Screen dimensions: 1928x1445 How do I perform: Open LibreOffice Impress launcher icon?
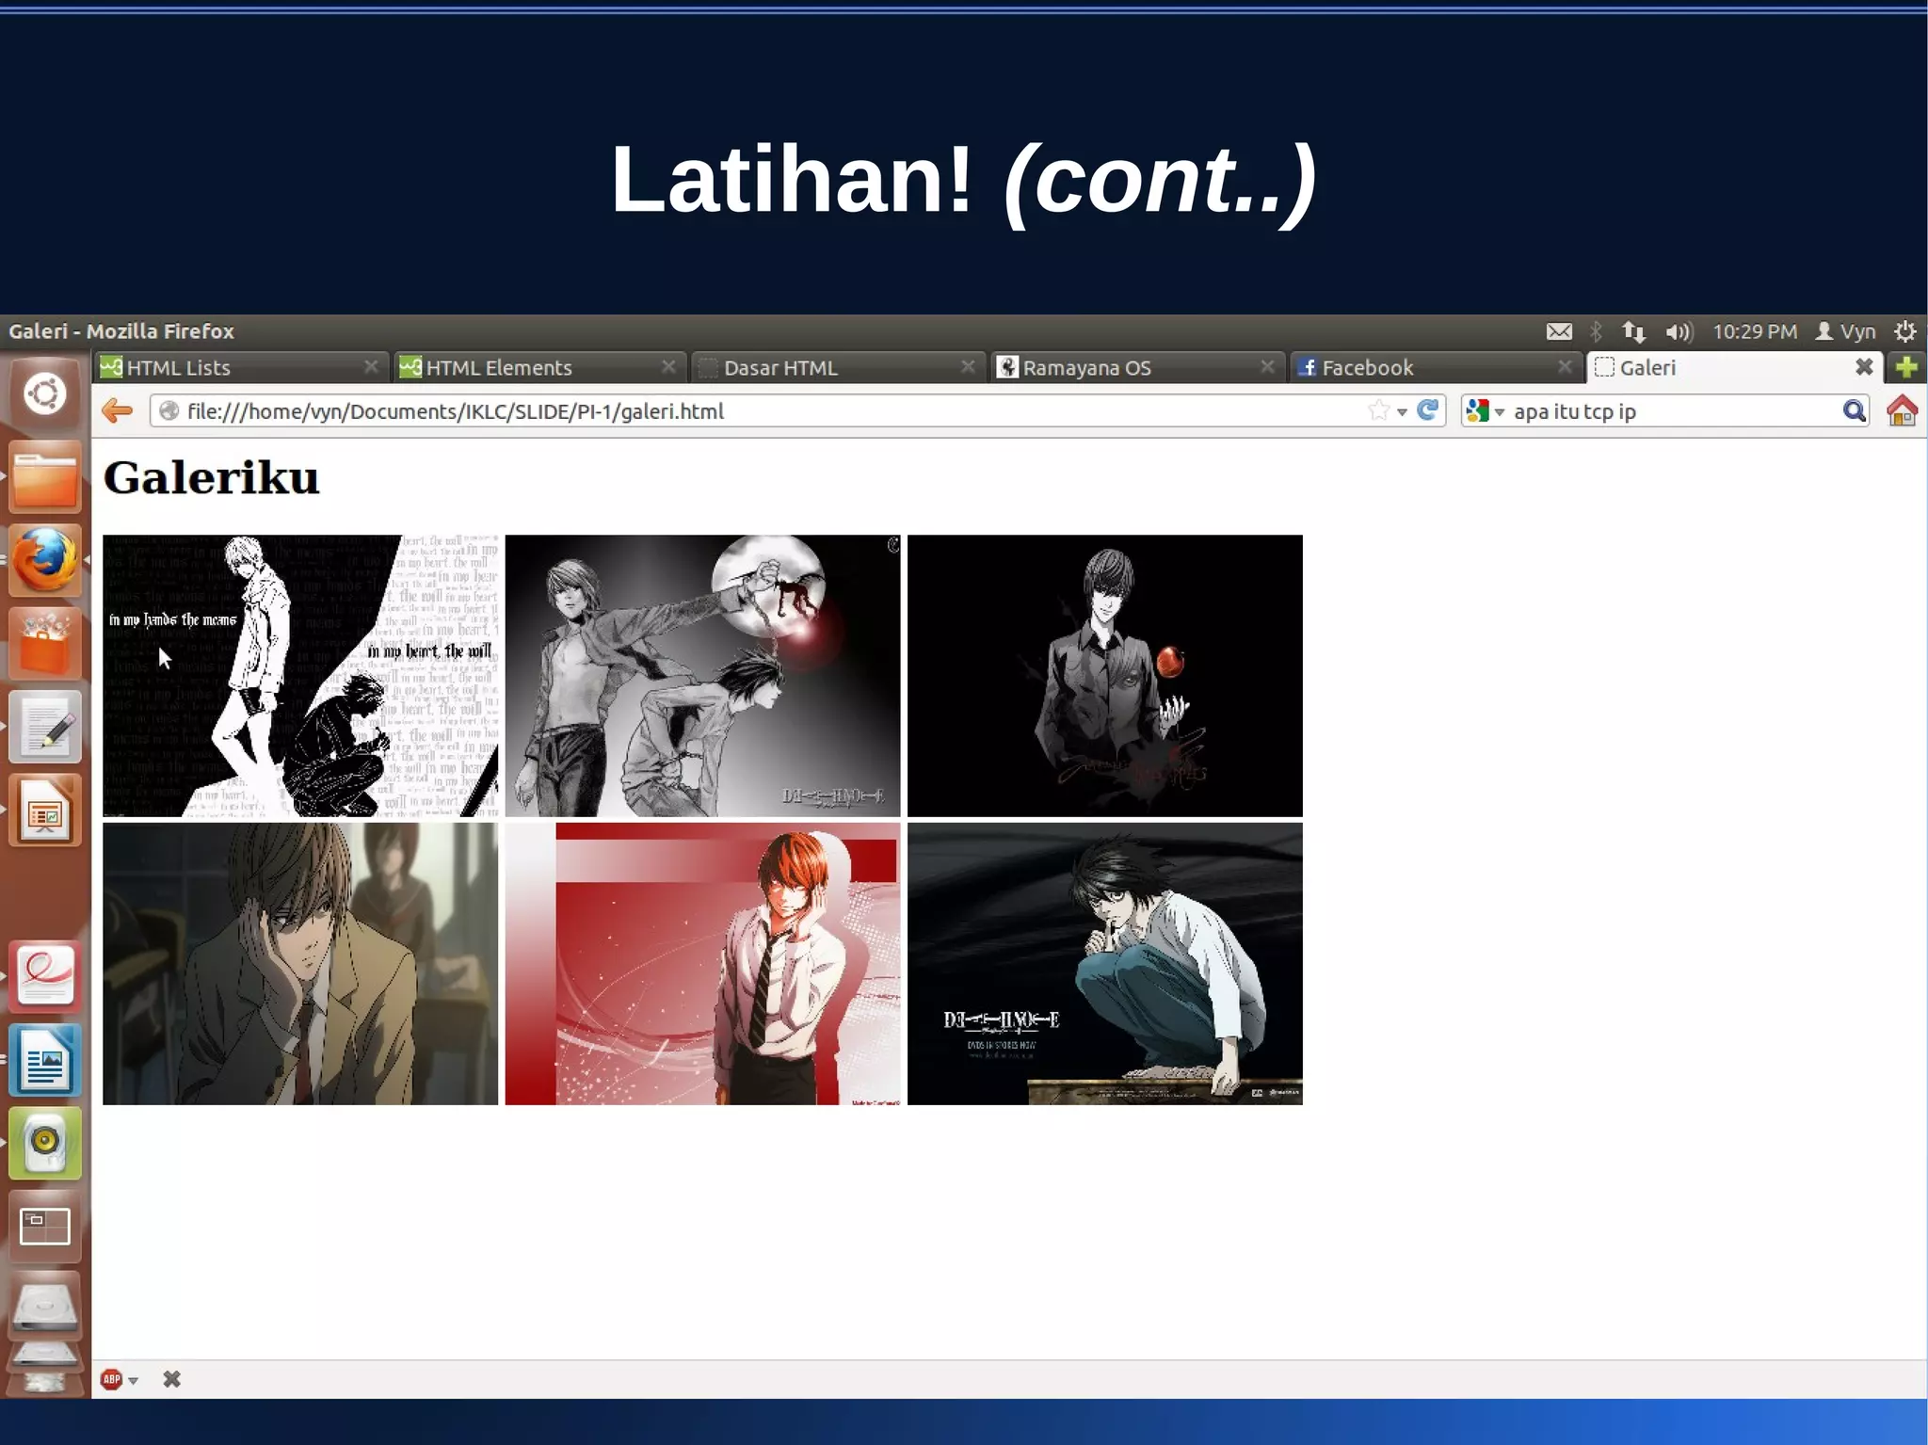(x=44, y=811)
